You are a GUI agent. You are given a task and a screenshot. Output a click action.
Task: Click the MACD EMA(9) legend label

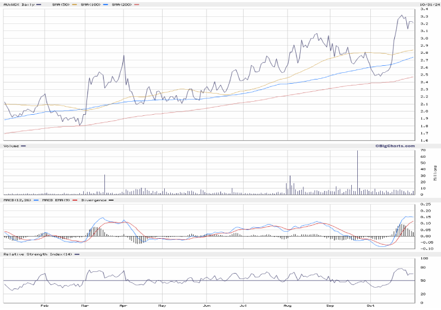[x=54, y=200]
